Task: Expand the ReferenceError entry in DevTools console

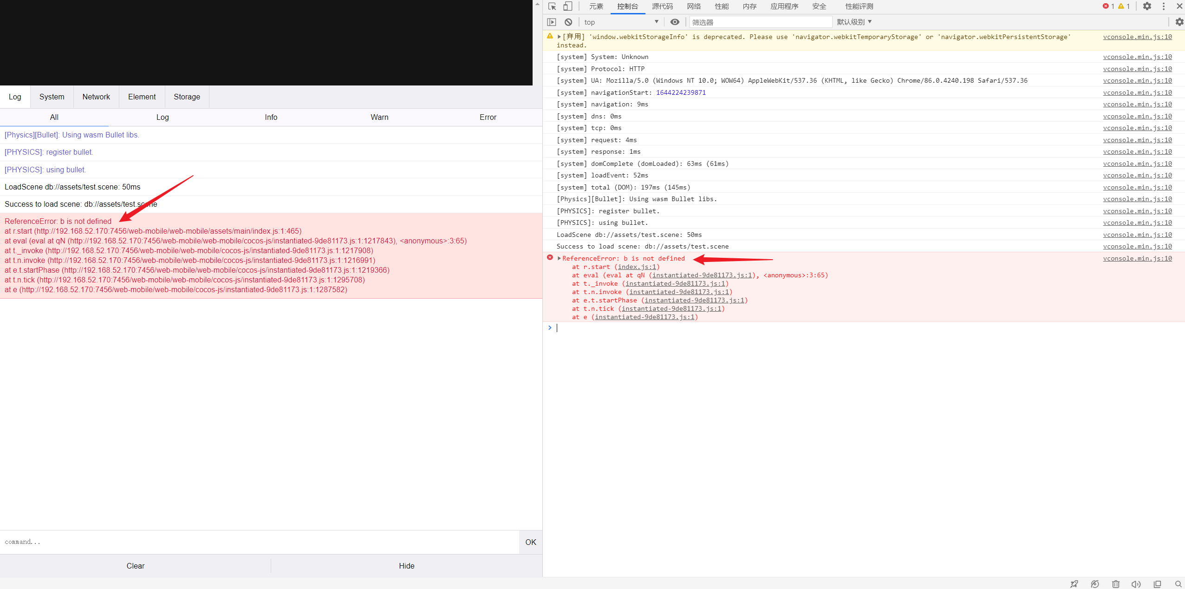Action: 560,258
